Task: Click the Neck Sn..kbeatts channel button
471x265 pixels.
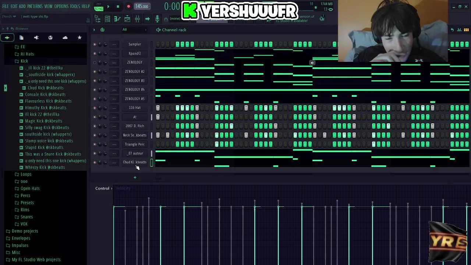Action: click(x=135, y=135)
